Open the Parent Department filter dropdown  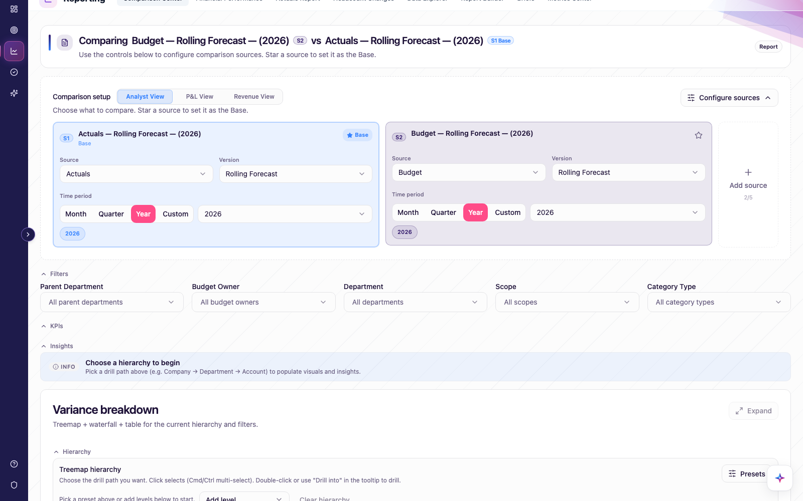112,302
